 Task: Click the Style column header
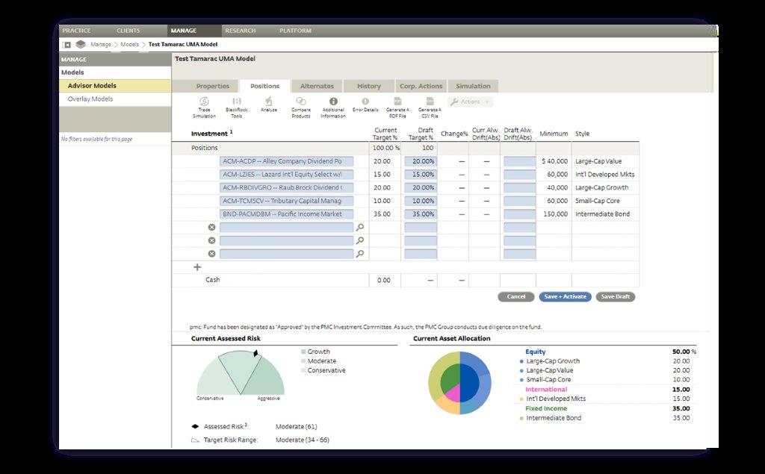(x=583, y=134)
